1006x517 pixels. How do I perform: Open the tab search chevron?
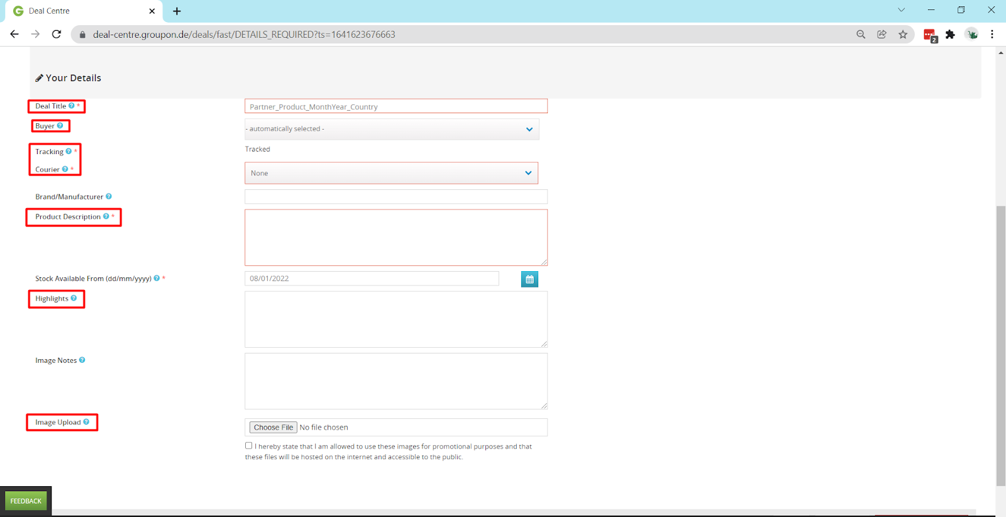point(901,10)
